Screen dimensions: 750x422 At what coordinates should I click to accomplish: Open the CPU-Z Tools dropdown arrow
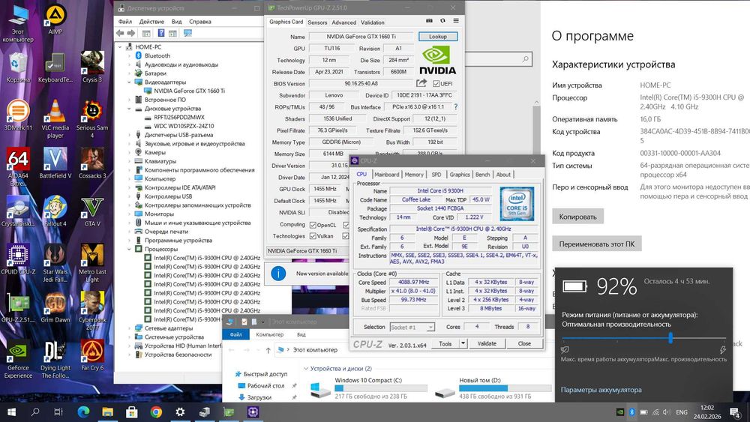pyautogui.click(x=463, y=343)
